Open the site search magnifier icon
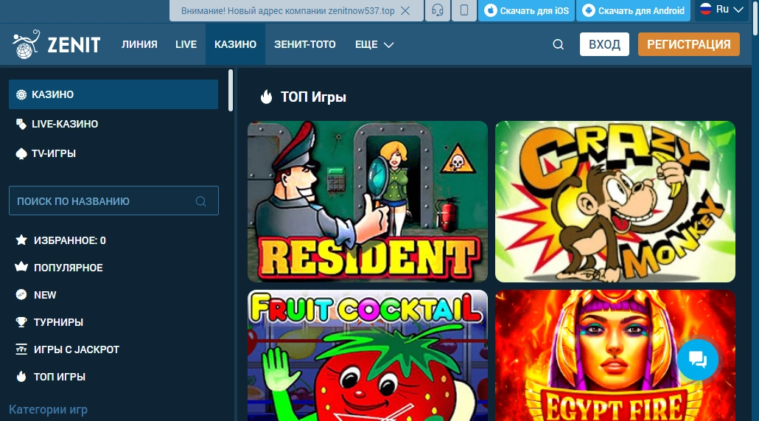759x421 pixels. pos(558,44)
